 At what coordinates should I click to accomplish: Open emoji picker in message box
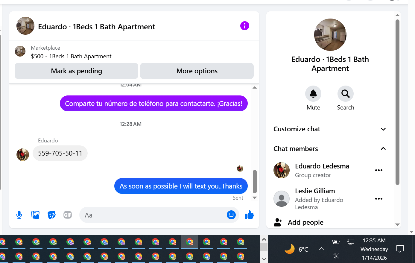pos(231,215)
